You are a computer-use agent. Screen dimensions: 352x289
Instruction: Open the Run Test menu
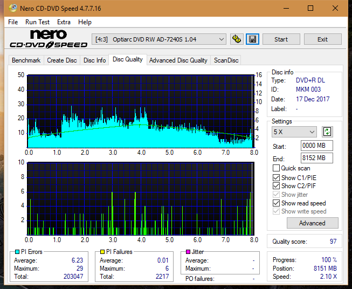[x=37, y=22]
